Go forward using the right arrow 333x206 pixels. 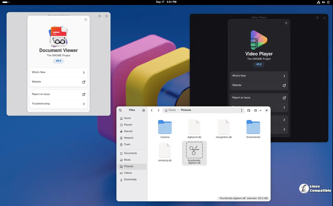158,110
